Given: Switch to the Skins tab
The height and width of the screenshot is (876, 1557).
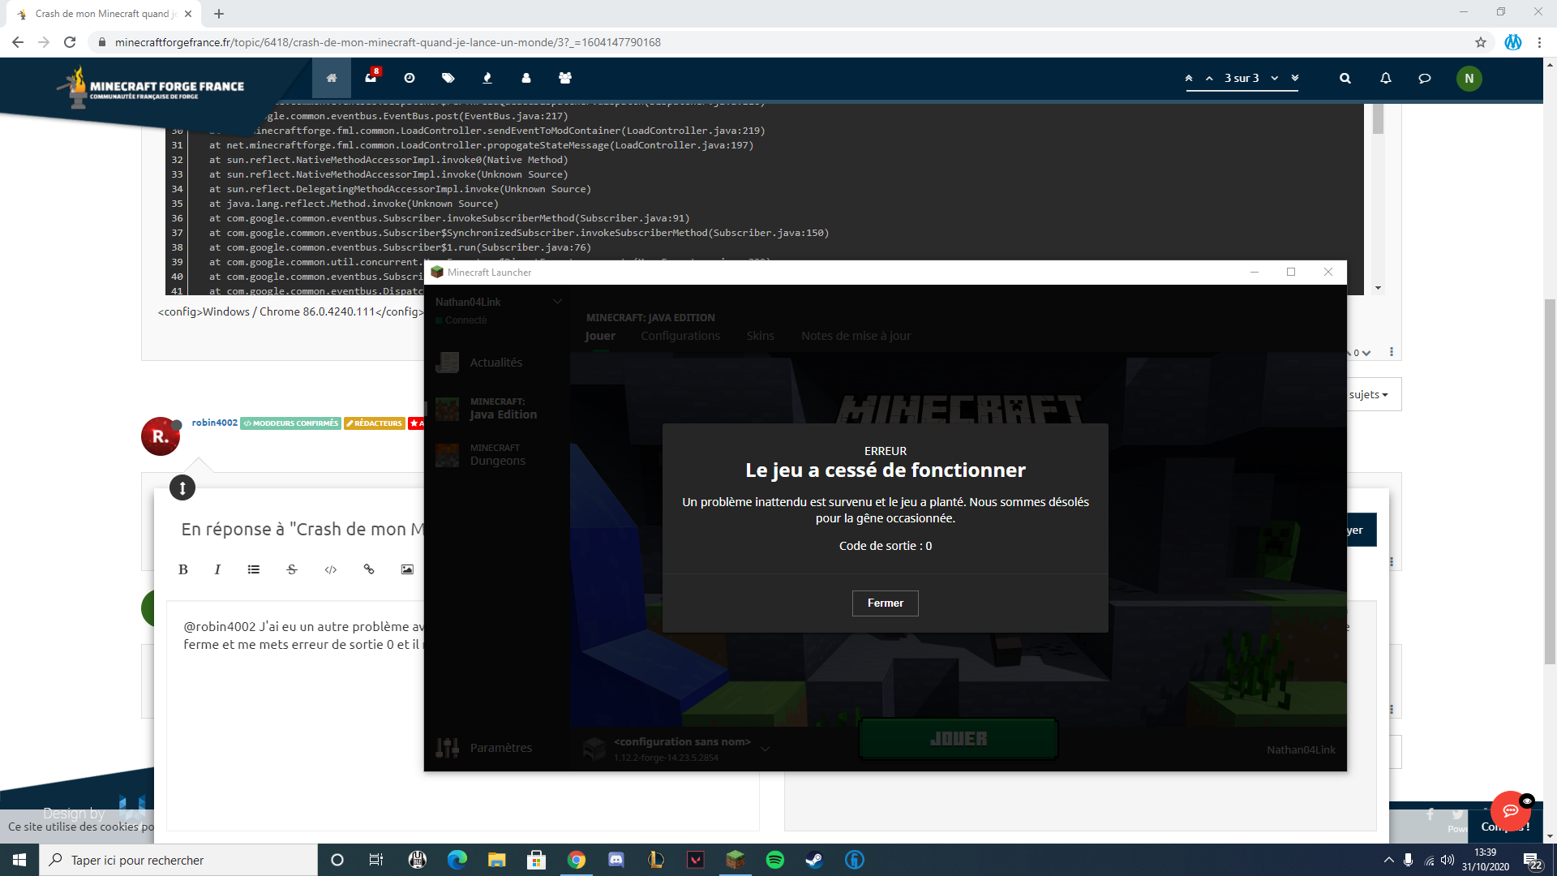Looking at the screenshot, I should point(760,336).
